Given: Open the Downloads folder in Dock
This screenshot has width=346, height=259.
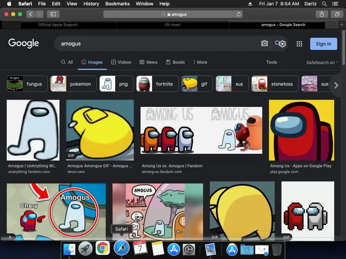Looking at the screenshot, I should click(x=247, y=250).
